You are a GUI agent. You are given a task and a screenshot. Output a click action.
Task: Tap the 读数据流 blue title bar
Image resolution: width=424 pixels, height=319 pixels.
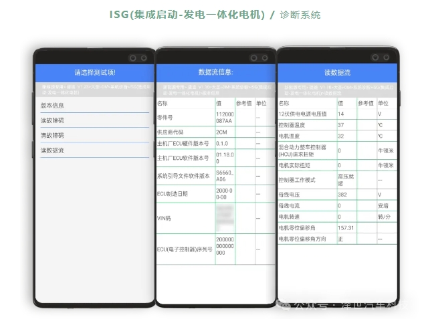(x=337, y=73)
